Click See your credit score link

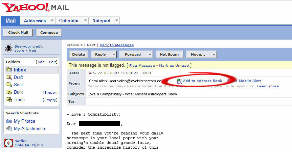point(29,49)
